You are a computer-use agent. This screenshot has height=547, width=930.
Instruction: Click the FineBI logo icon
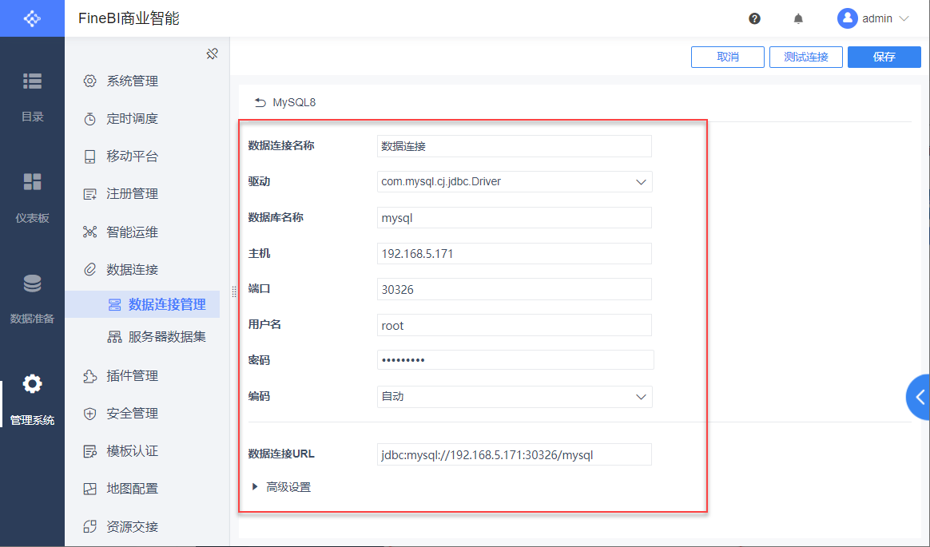click(x=32, y=18)
